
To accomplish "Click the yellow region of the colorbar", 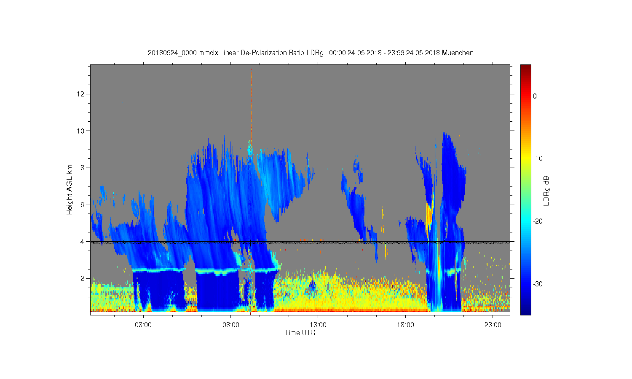I will [x=526, y=159].
